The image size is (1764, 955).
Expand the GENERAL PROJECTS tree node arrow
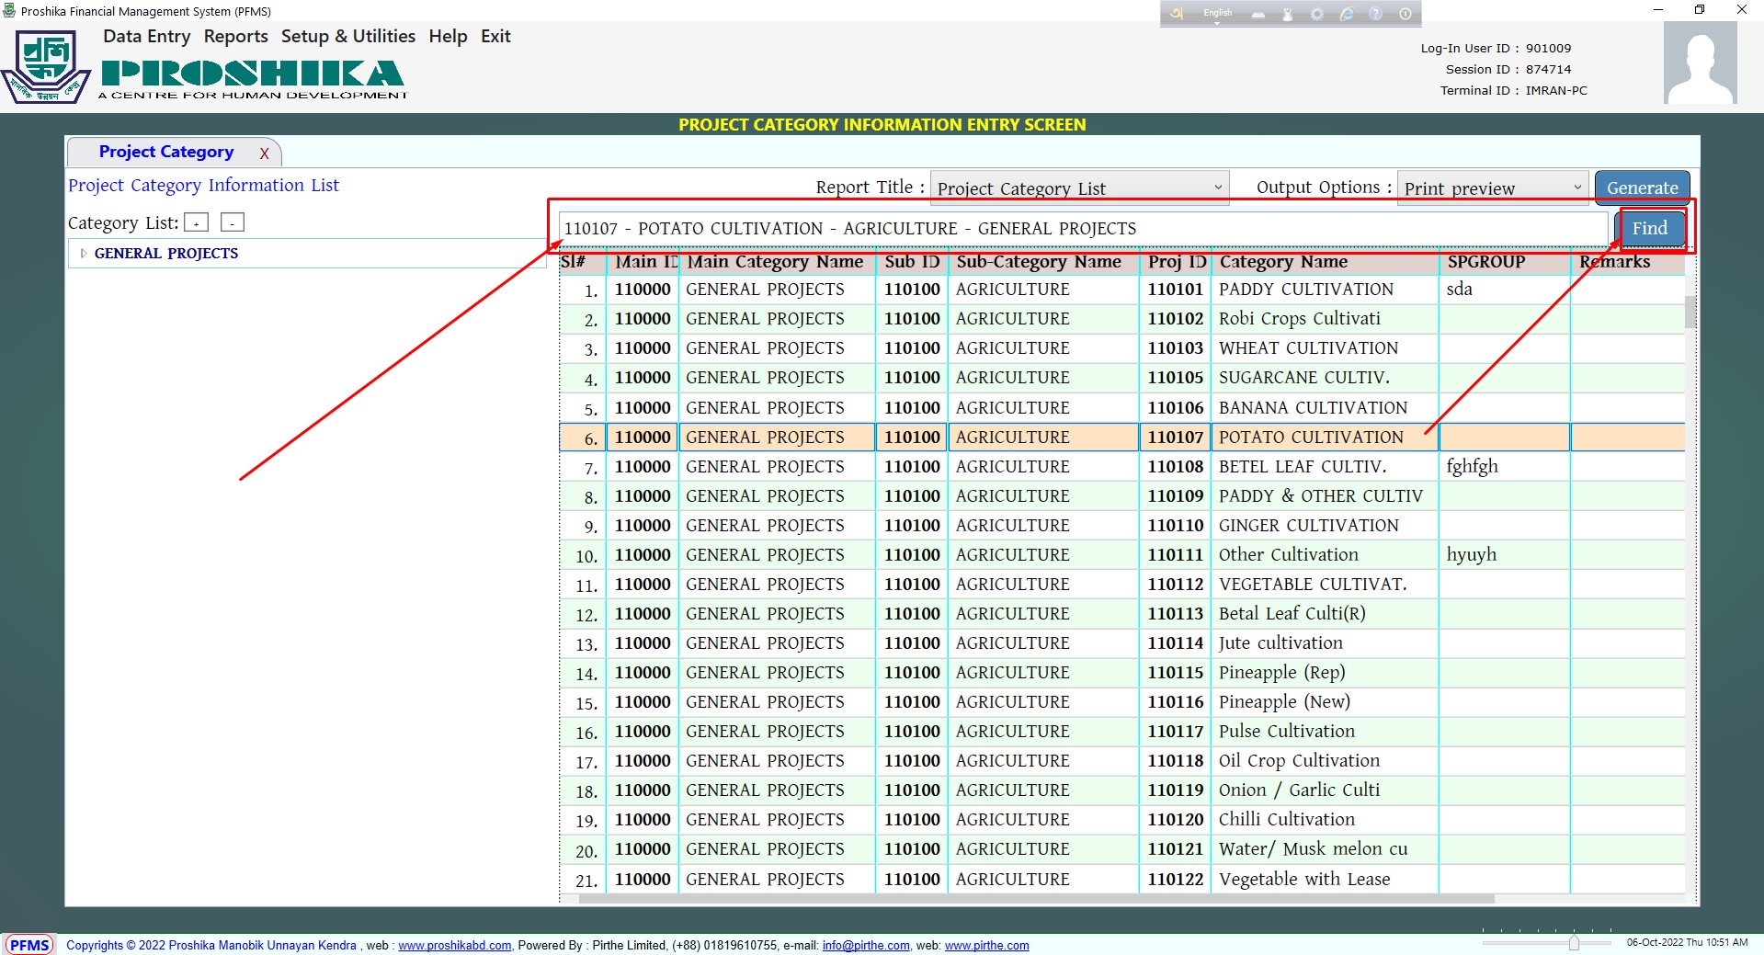point(83,254)
